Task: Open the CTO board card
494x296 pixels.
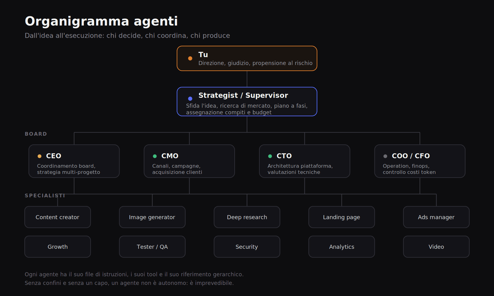Action: click(305, 161)
